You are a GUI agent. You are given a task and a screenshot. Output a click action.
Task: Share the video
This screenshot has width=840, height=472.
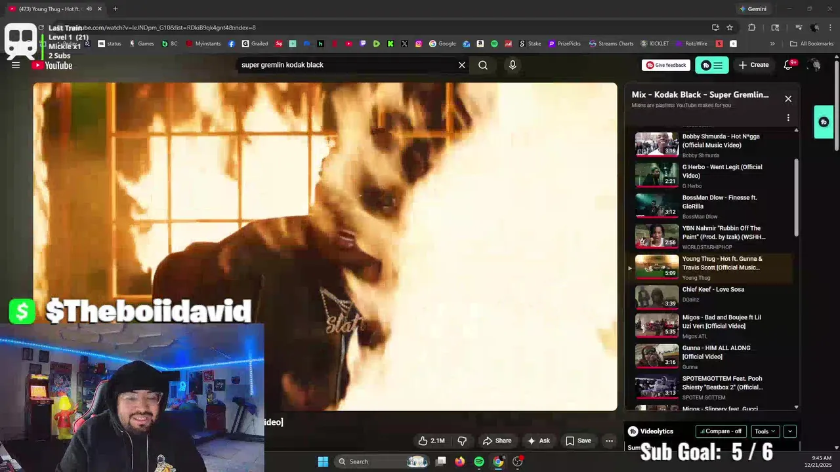pos(497,441)
